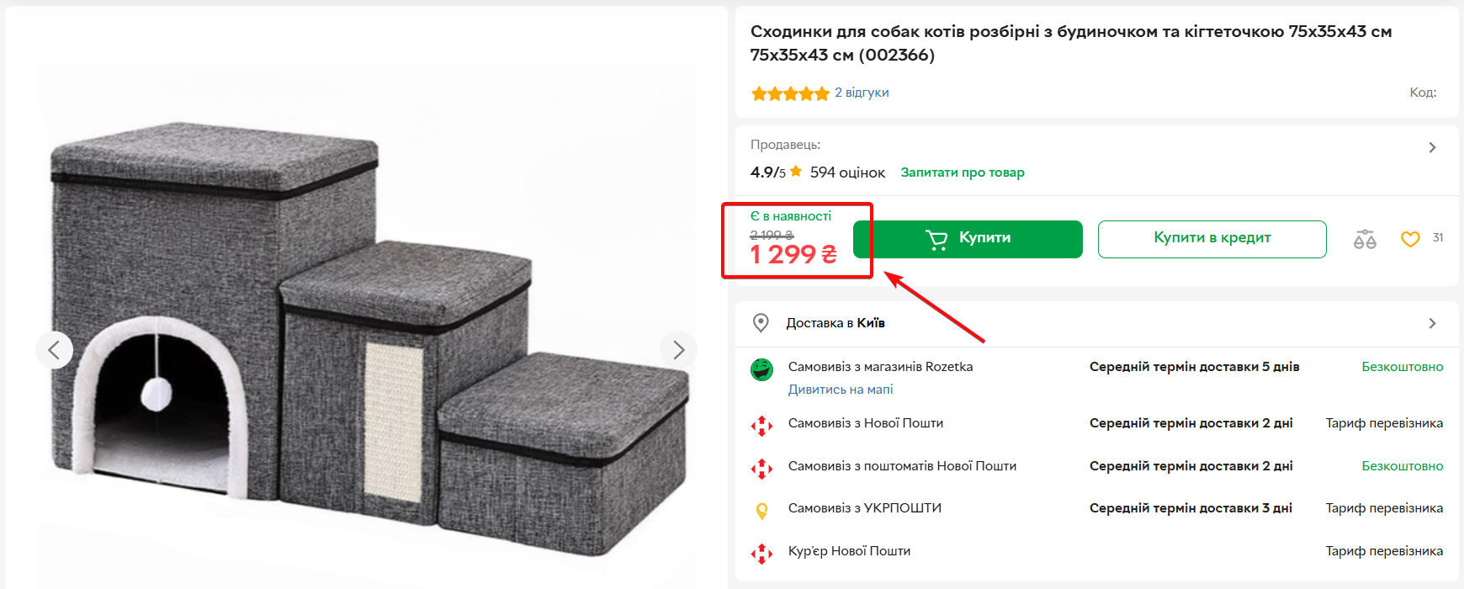1464x589 pixels.
Task: Expand delivery city options chevron
Action: (1432, 324)
